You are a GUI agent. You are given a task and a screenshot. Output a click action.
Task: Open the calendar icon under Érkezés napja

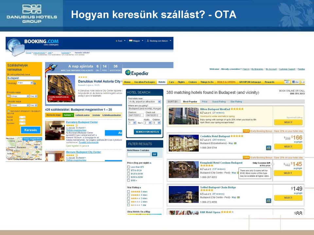pyautogui.click(x=9, y=96)
